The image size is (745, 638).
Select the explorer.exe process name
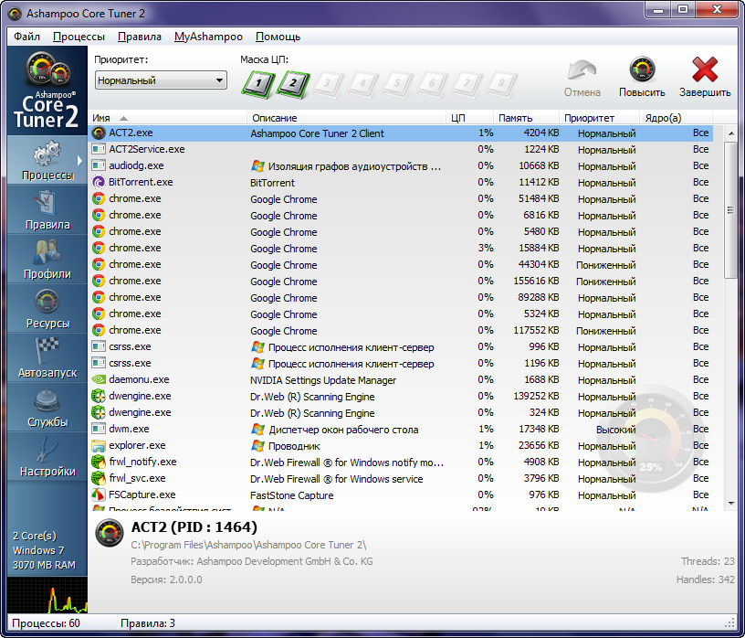pos(137,446)
